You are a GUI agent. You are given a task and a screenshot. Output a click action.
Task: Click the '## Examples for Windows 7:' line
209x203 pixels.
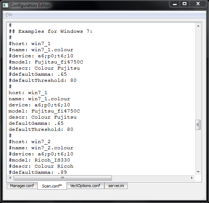[50, 31]
